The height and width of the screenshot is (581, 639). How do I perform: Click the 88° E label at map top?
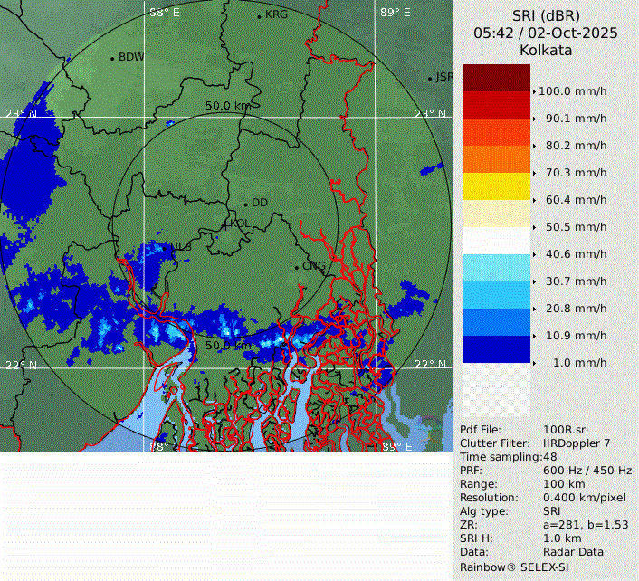tap(165, 13)
